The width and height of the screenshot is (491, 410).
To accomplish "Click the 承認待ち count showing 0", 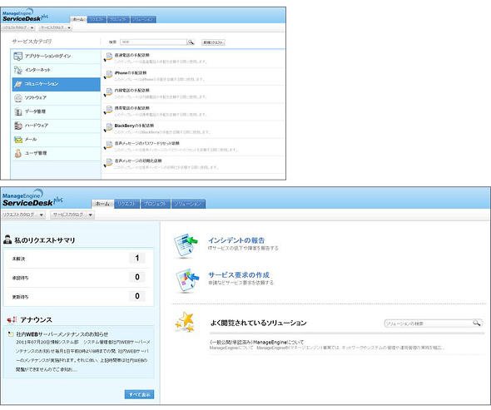I will pos(136,277).
